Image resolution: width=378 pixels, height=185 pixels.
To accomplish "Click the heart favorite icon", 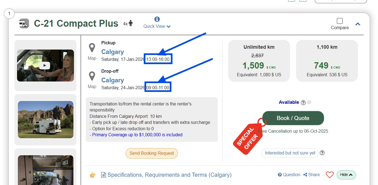I will [x=330, y=175].
